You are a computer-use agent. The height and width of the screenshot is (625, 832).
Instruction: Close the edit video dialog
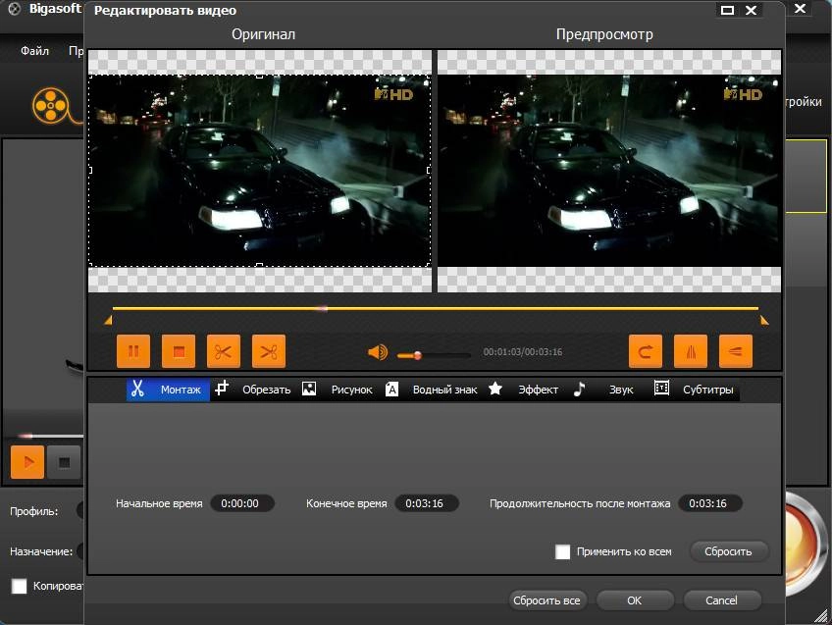pos(751,10)
